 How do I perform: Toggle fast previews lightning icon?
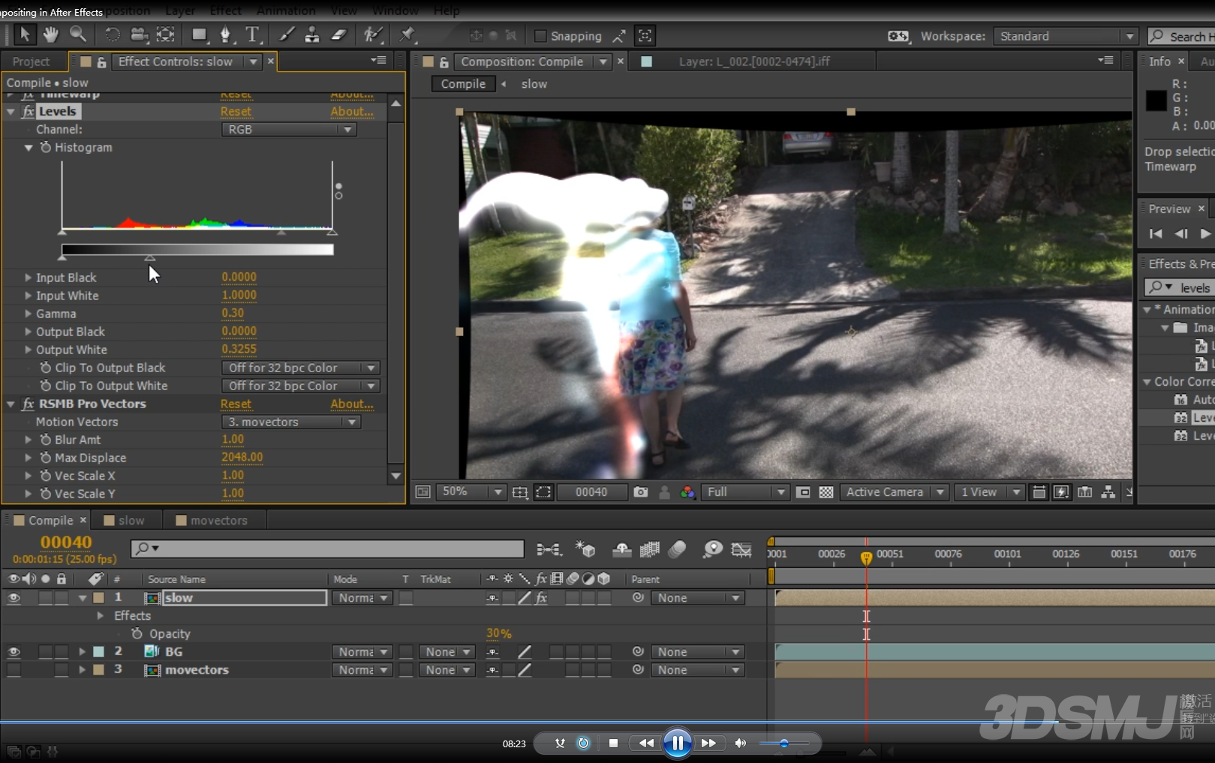[x=1061, y=492]
